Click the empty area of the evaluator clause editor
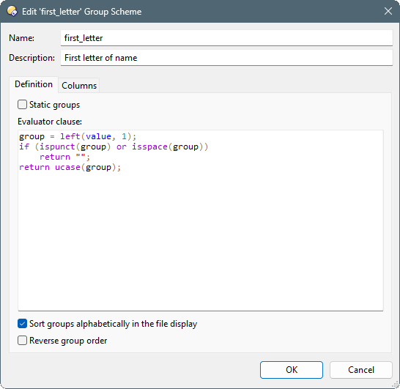The height and width of the screenshot is (389, 400). pyautogui.click(x=201, y=240)
